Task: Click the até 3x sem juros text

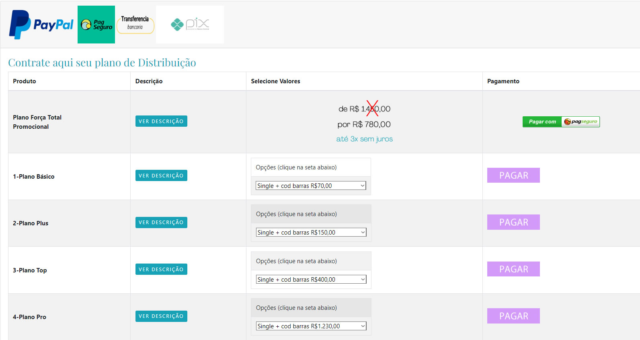Action: tap(364, 139)
